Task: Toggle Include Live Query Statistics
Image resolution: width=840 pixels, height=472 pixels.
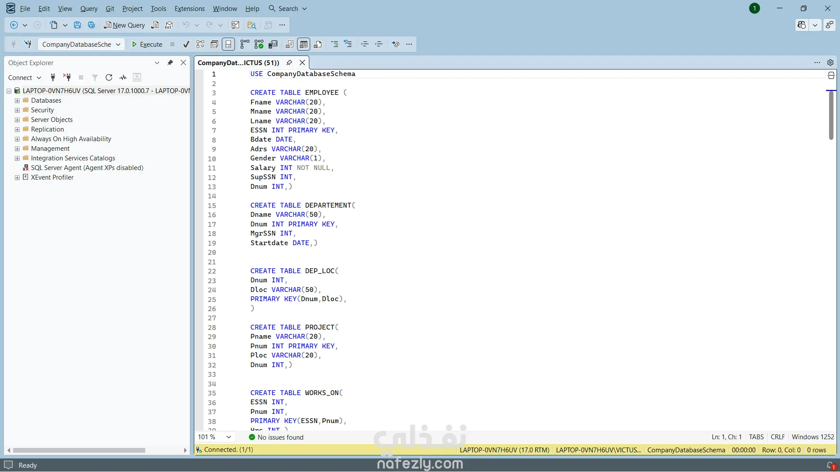Action: point(259,44)
